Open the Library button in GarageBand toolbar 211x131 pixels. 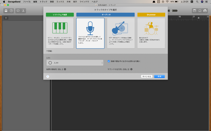[x=6, y=11]
